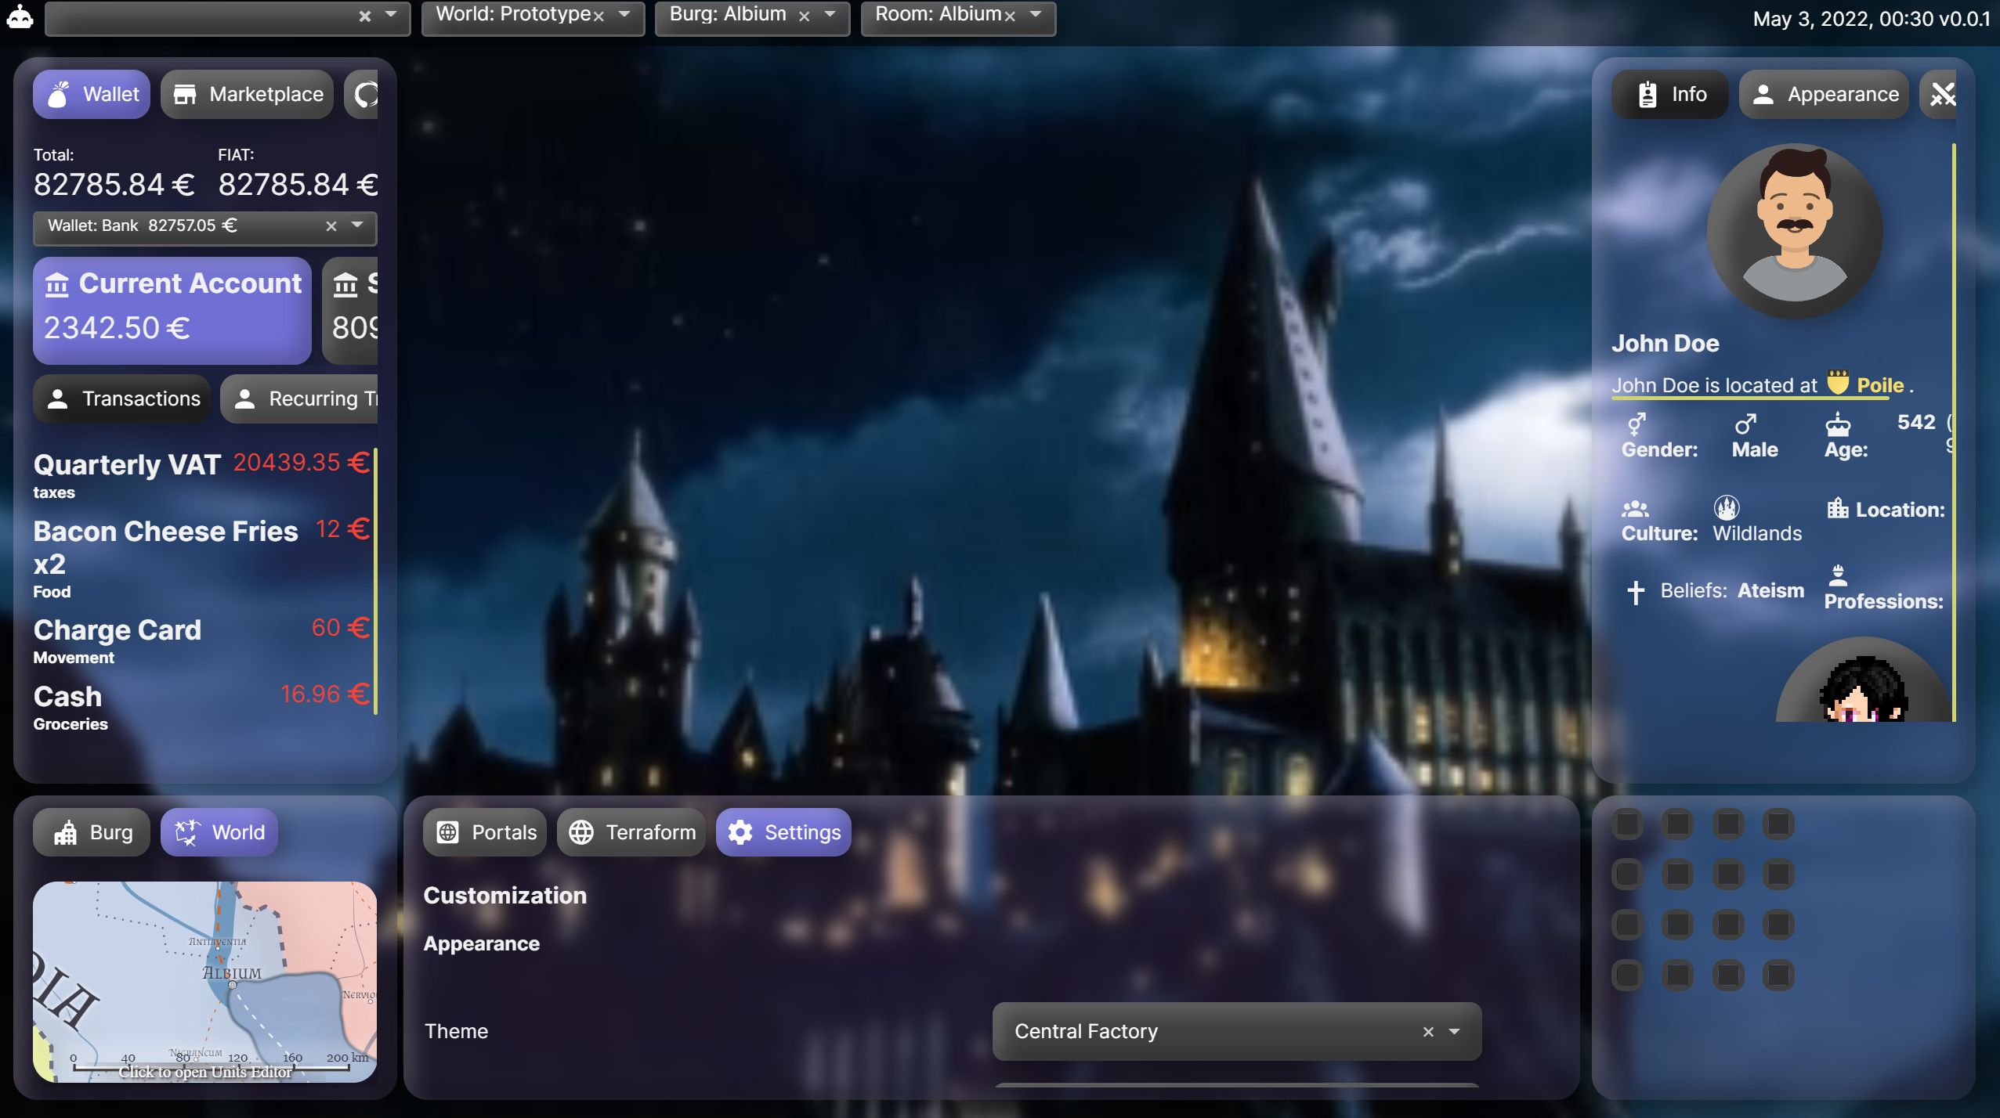This screenshot has width=2000, height=1118.
Task: Follow the Poile location link
Action: (1880, 385)
